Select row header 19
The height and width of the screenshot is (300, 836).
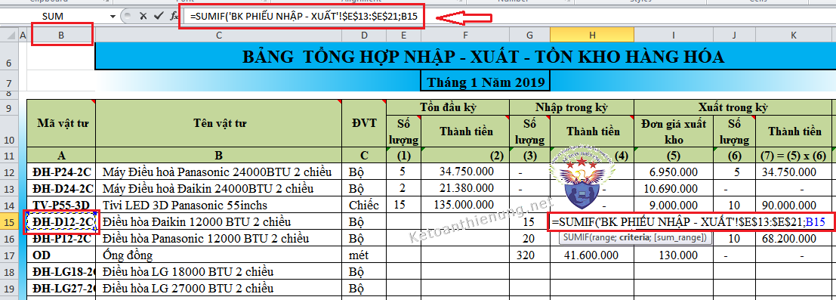tap(8, 288)
